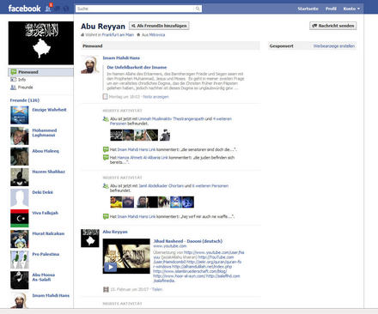Click the Nachricht senden button
Image resolution: width=378 pixels, height=314 pixels.
(333, 26)
